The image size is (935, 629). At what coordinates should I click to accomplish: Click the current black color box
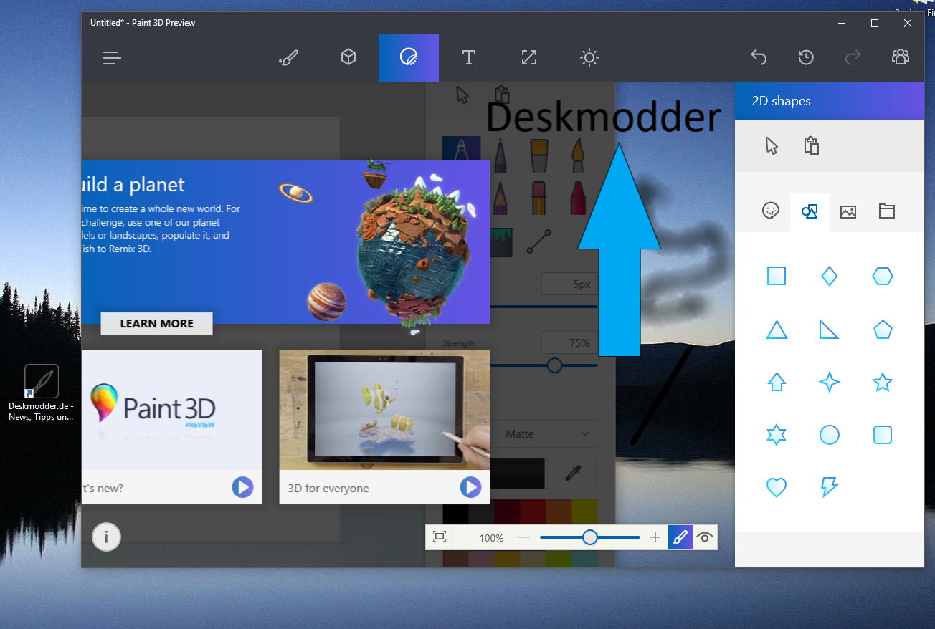(x=518, y=474)
